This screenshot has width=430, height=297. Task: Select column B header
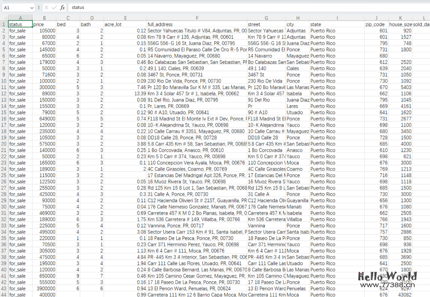44,18
